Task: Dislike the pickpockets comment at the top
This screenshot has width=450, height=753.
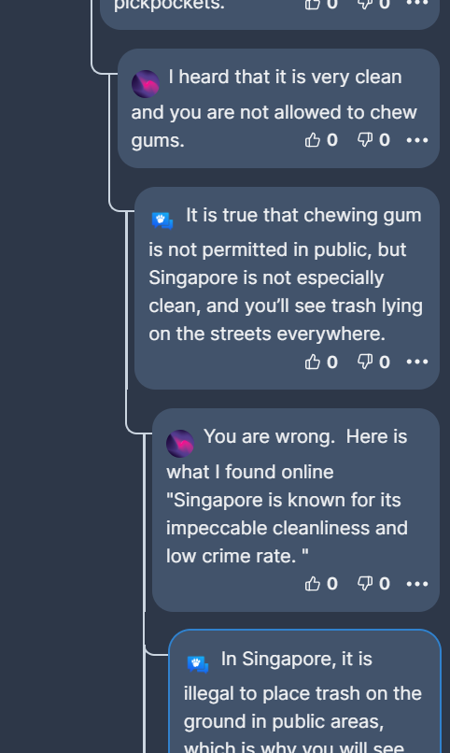Action: (365, 4)
